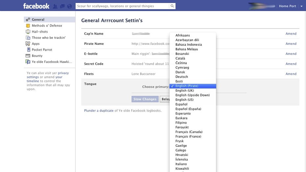Select English (UK) language option
This screenshot has width=306, height=172.
coord(193,90)
